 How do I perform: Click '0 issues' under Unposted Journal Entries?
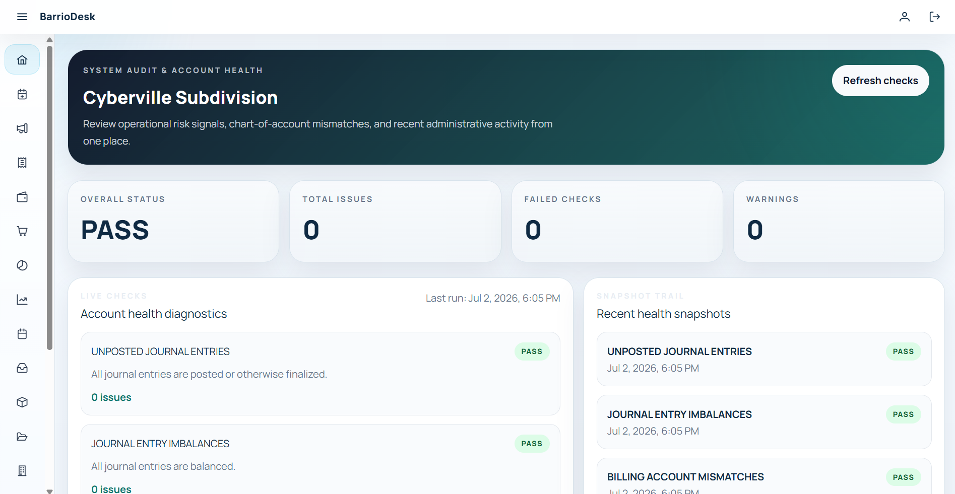(x=111, y=397)
